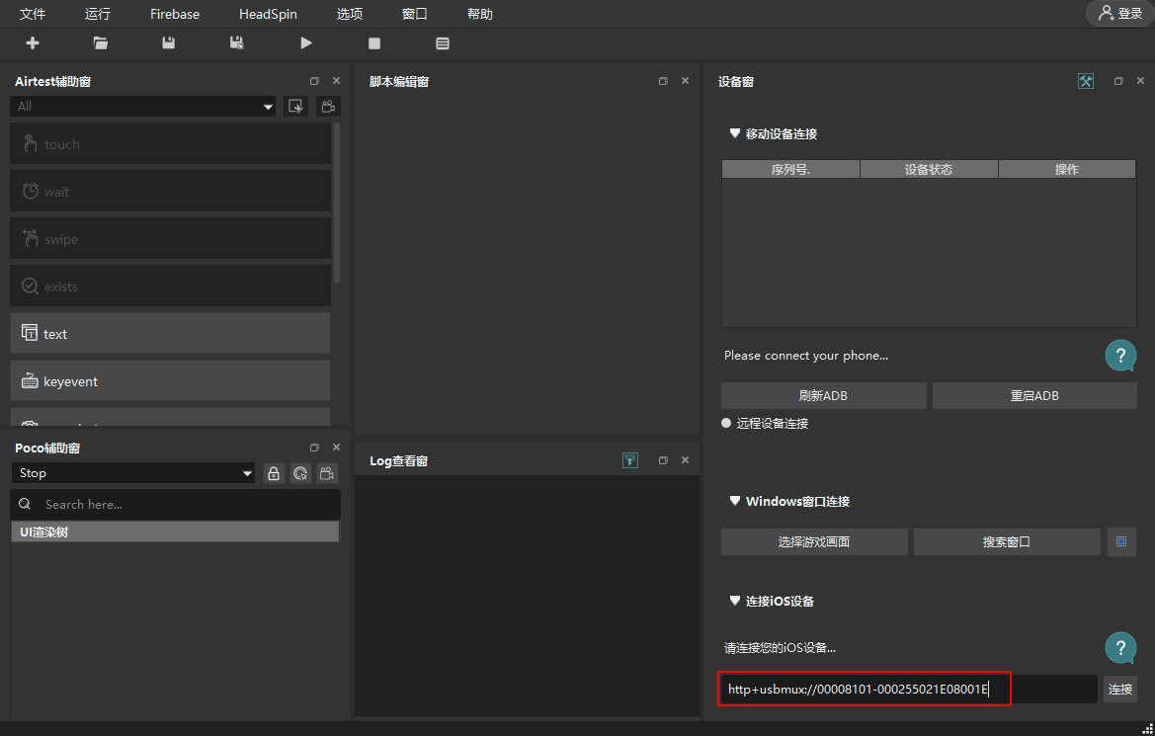
Task: Open a script using the folder icon
Action: tap(100, 43)
